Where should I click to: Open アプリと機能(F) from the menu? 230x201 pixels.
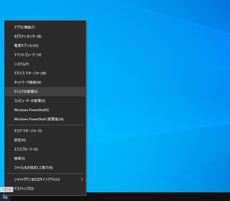pyautogui.click(x=45, y=27)
